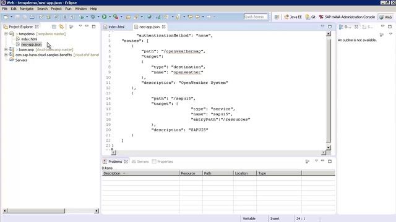Maximize the Problems view panel
This screenshot has width=396, height=222.
pyautogui.click(x=330, y=161)
